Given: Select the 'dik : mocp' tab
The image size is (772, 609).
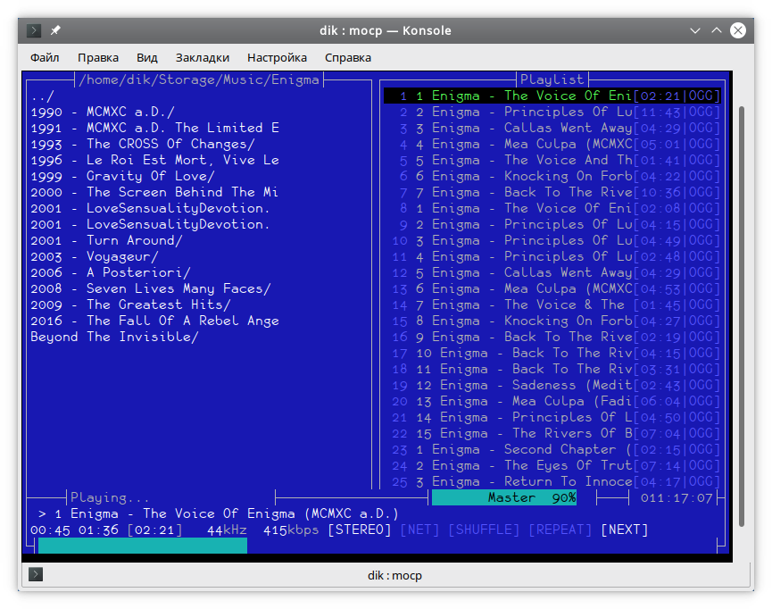Looking at the screenshot, I should coord(394,575).
